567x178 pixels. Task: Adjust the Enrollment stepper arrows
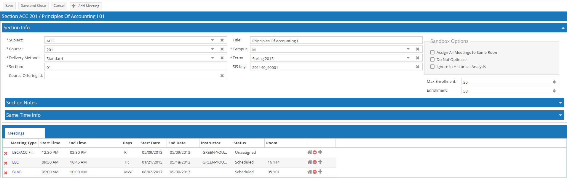[x=554, y=91]
